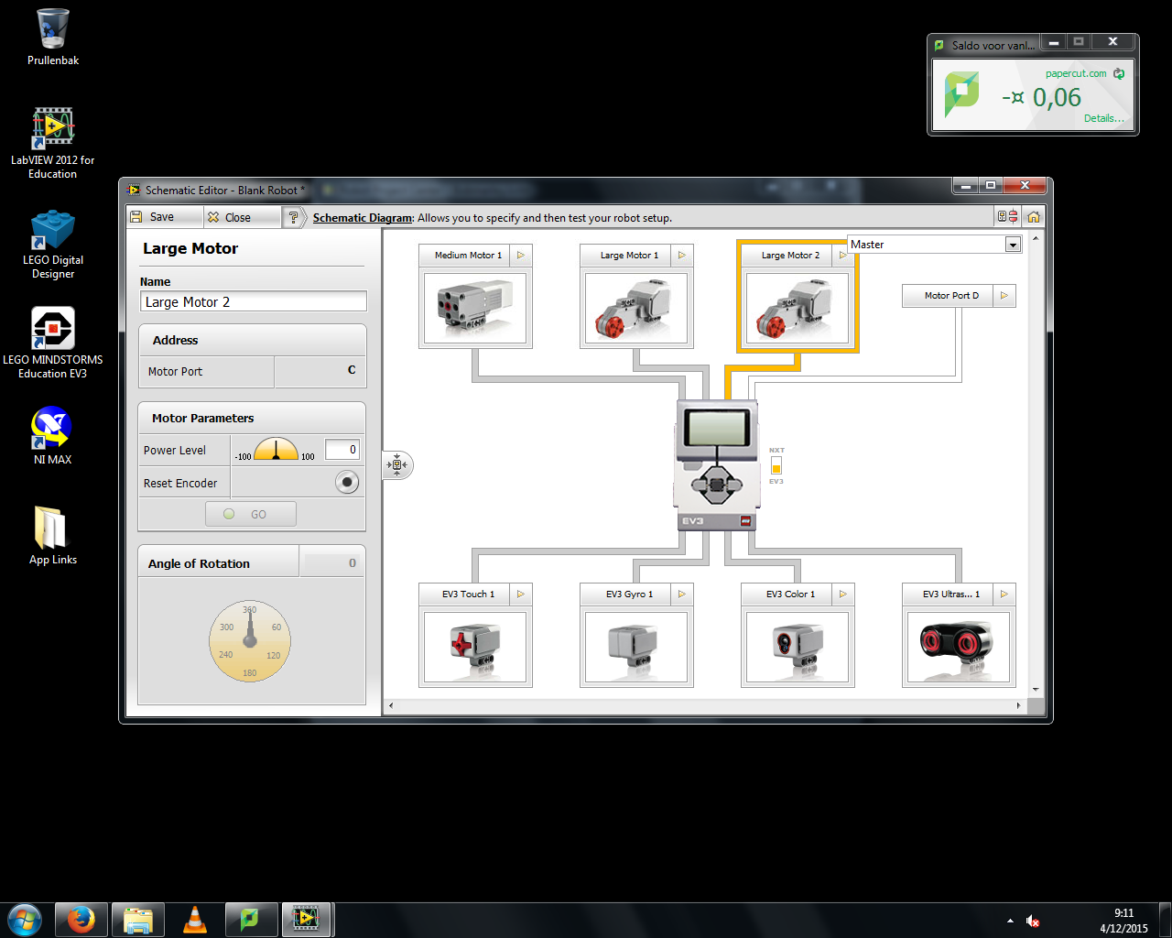Click the EV3 brick in the diagram
Image resolution: width=1172 pixels, height=938 pixels.
tap(717, 465)
